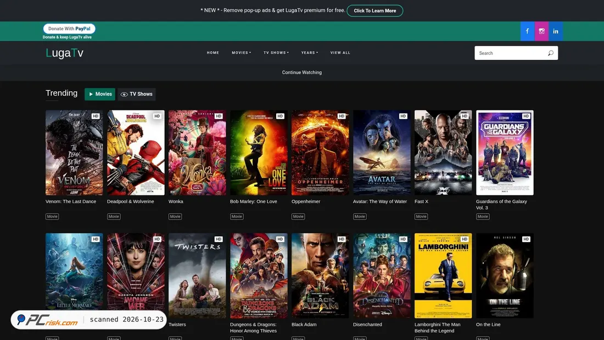Click the title text 'On the Line'
This screenshot has height=340, width=604.
[x=488, y=325]
